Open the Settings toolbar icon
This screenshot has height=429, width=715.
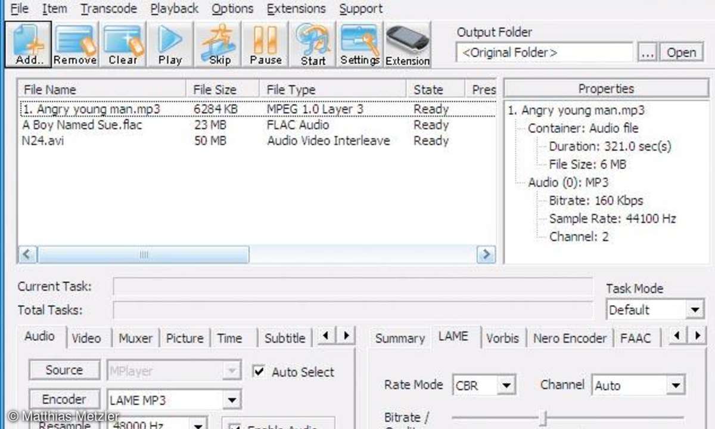coord(360,45)
